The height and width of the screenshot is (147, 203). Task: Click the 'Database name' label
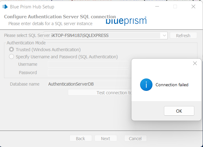tap(25, 84)
